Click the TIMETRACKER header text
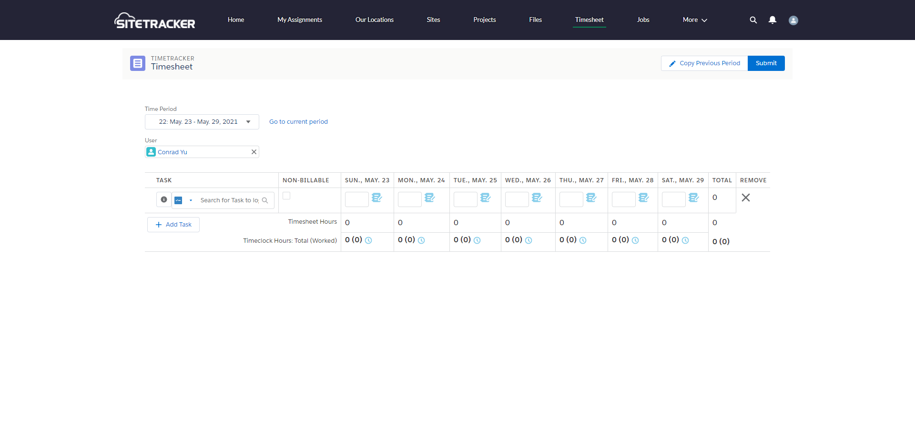This screenshot has height=446, width=915. (173, 59)
